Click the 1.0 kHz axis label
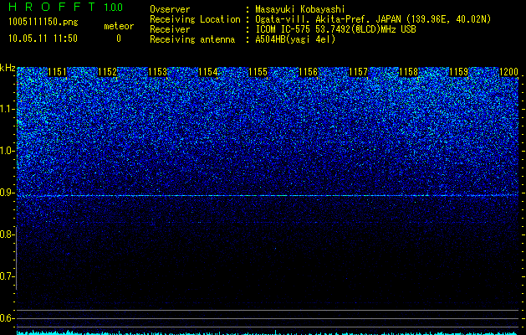Viewport: 526px width, 335px height. (8, 151)
